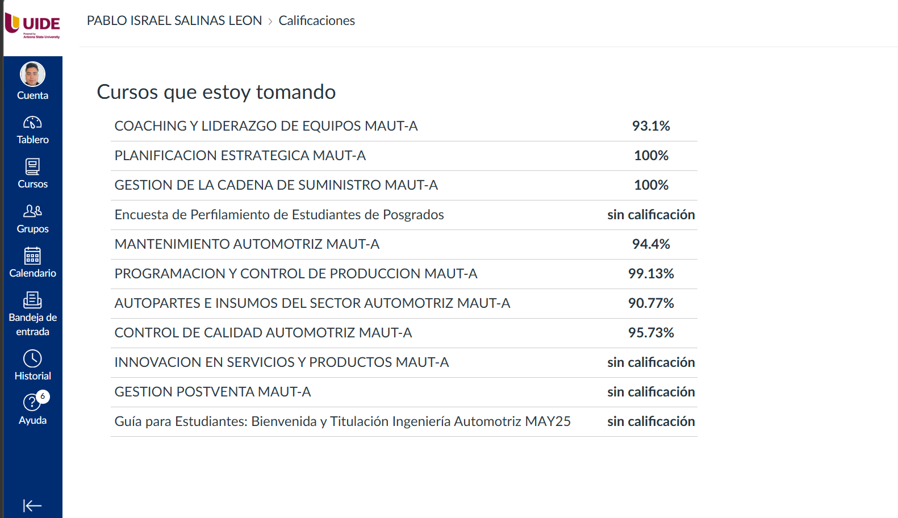Open PLANIFICACION ESTRATEGICA MAUT-A course
Viewport: 898px width, 518px height.
point(240,156)
